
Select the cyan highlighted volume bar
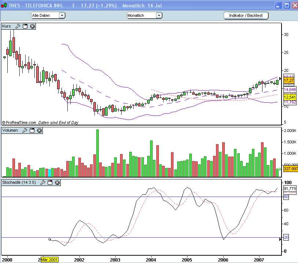pyautogui.click(x=50, y=173)
